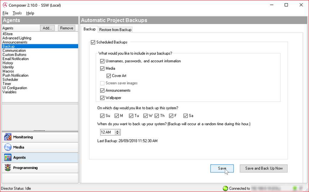Click Add to create a new agent
This screenshot has width=309, height=192.
coord(47,28)
